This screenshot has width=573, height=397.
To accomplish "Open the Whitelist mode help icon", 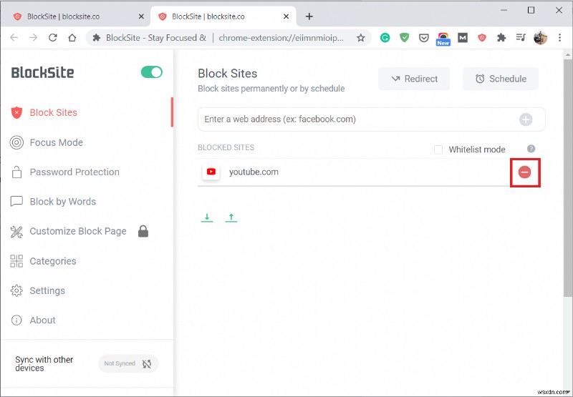I will pos(531,149).
